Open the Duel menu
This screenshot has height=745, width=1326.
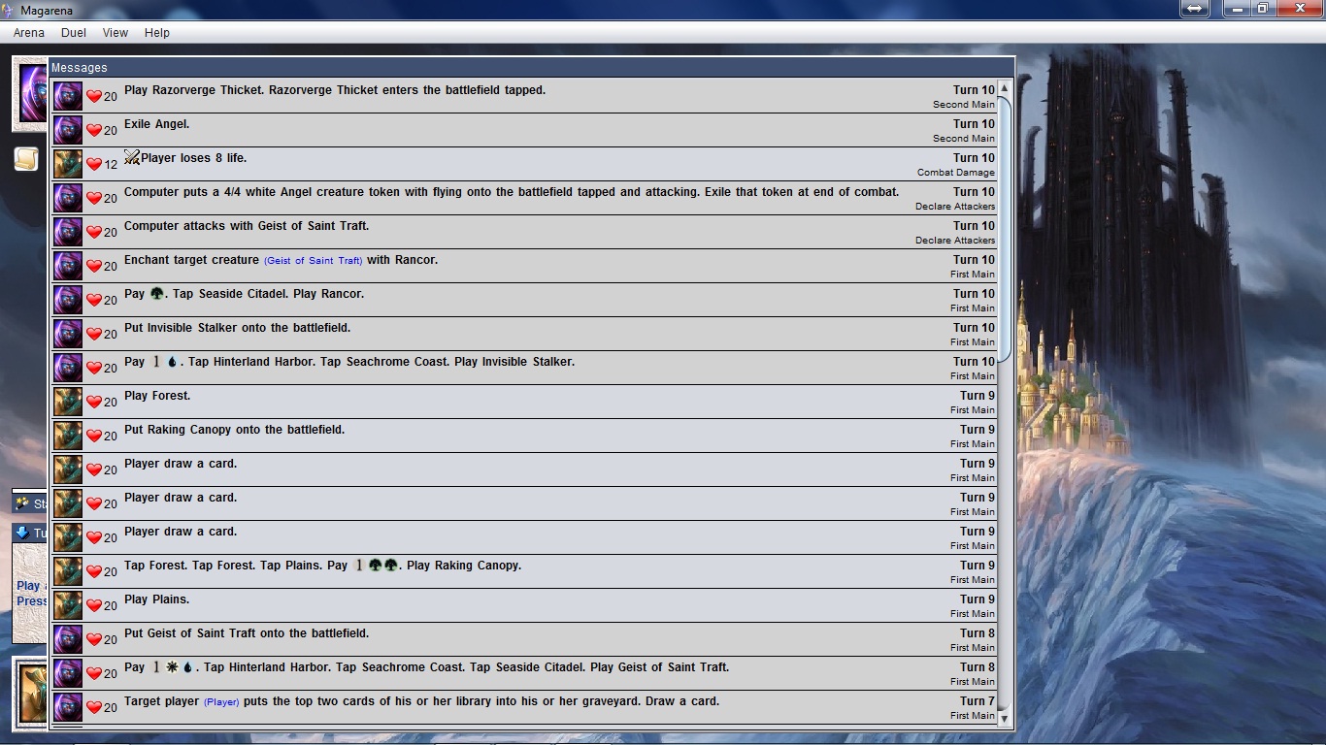pyautogui.click(x=74, y=33)
